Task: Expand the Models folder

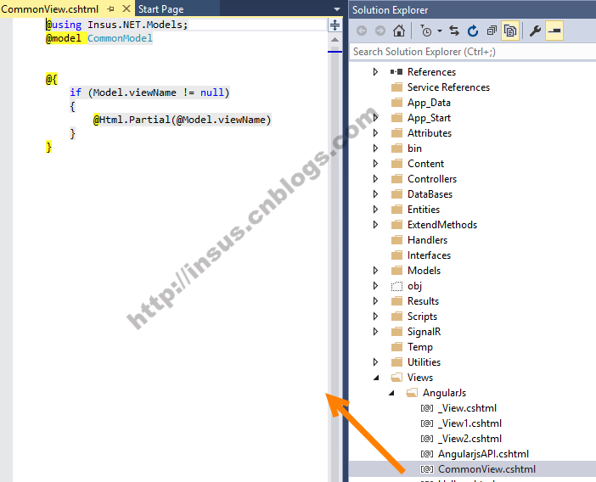Action: coord(375,271)
